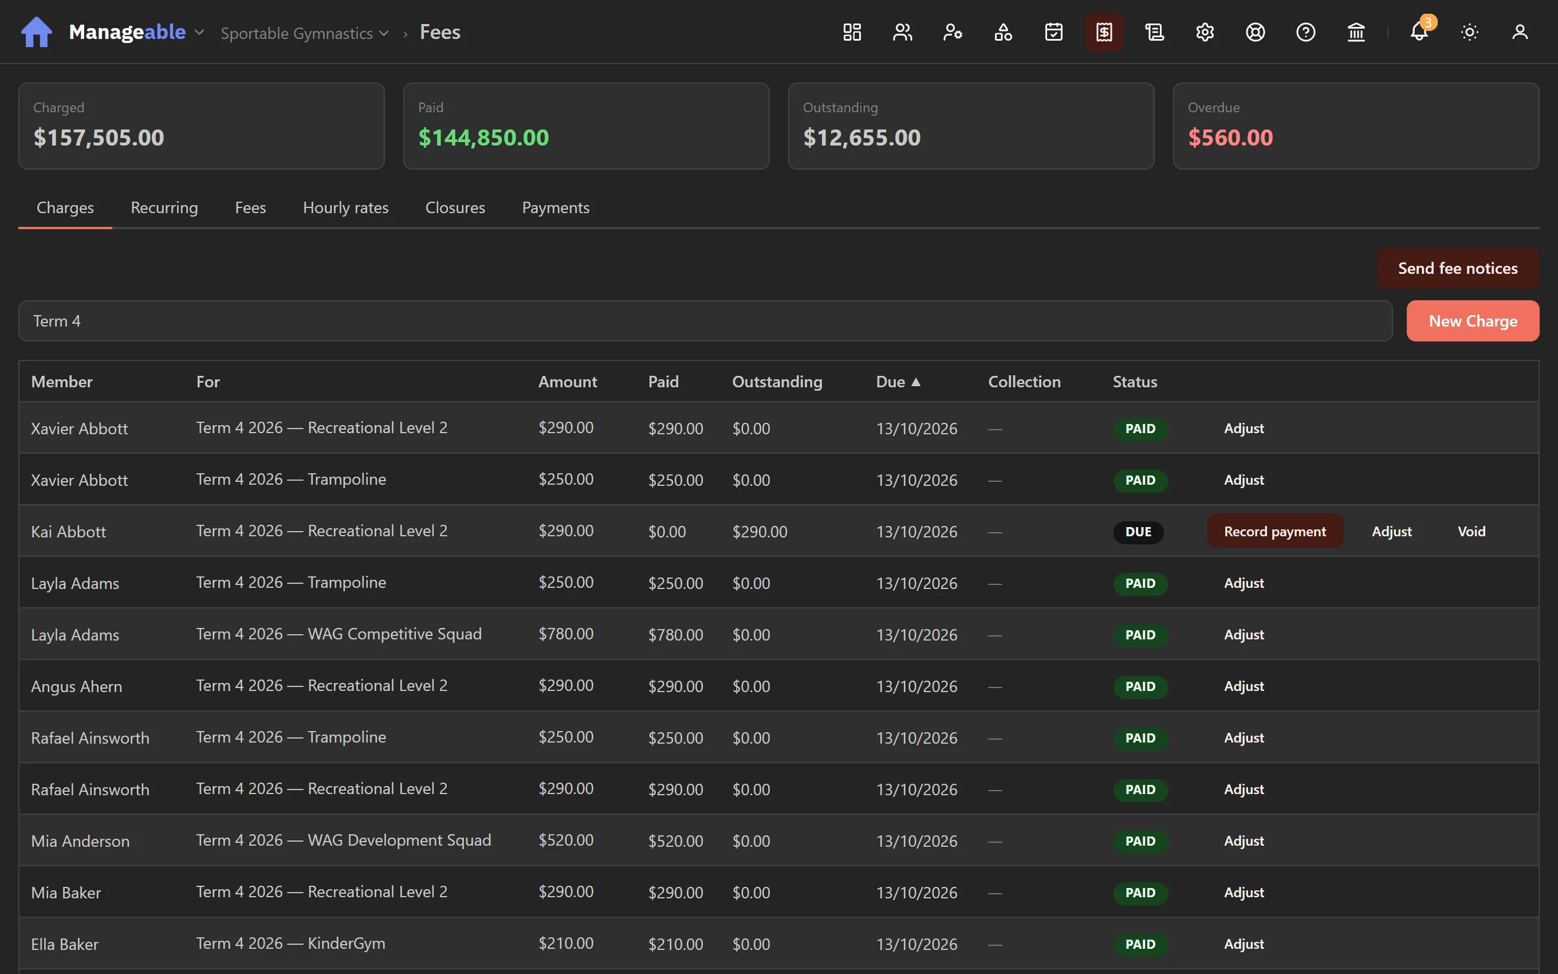Click the Outstanding $12,655.00 value

861,137
